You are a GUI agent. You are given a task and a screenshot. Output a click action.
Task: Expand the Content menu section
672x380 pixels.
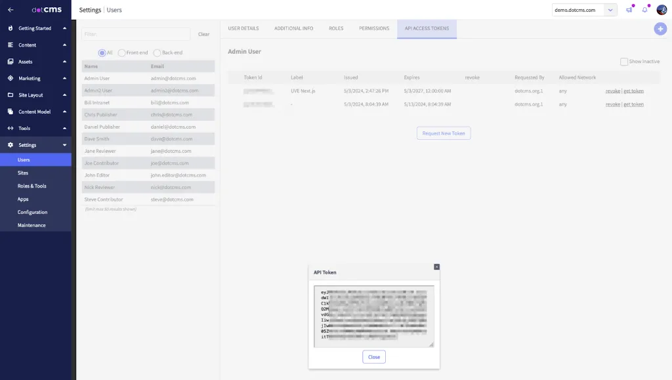[64, 45]
